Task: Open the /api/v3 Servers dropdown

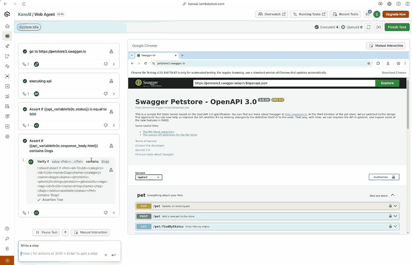Action: (149, 177)
